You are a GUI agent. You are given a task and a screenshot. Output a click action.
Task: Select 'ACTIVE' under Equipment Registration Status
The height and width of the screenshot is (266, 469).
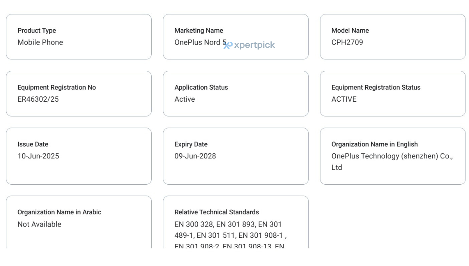pyautogui.click(x=344, y=99)
